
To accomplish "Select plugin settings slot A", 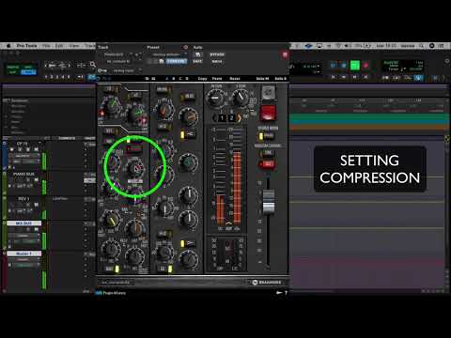I will (x=167, y=79).
